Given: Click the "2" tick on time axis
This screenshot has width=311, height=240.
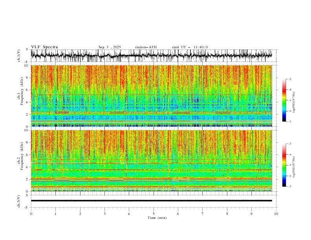Looking at the screenshot, I should [x=80, y=214].
